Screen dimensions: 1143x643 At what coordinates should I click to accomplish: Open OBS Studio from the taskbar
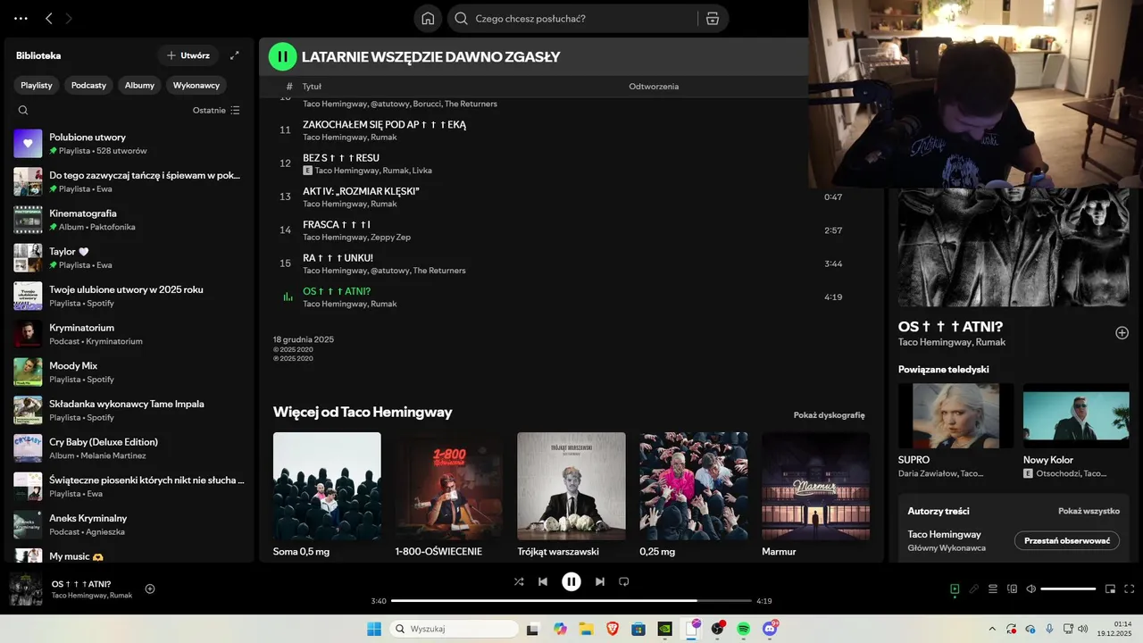[718, 629]
